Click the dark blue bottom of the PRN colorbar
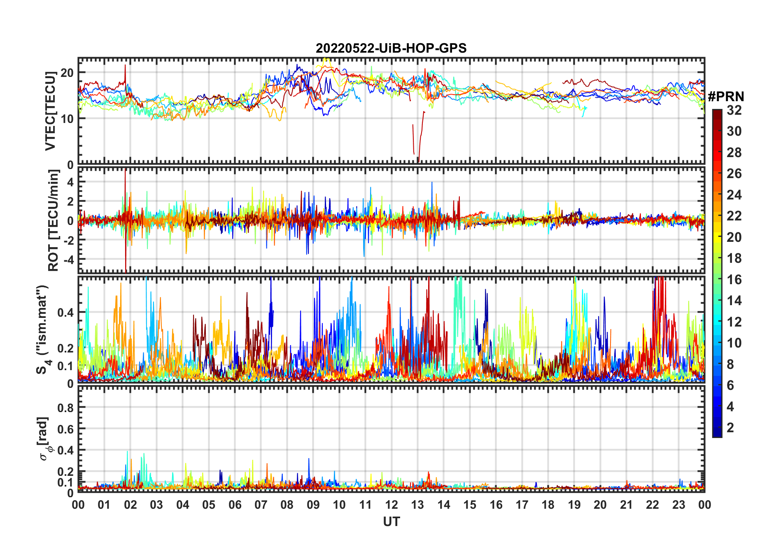The height and width of the screenshot is (547, 783). pyautogui.click(x=717, y=433)
